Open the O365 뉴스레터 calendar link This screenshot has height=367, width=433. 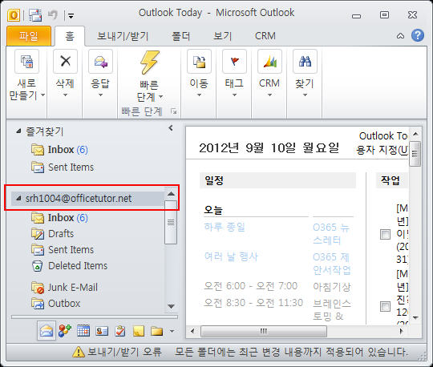click(x=331, y=234)
